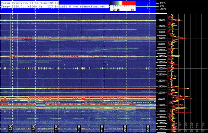Click the 28000 frequency label
Screen dimensions: 208x133
162,75
